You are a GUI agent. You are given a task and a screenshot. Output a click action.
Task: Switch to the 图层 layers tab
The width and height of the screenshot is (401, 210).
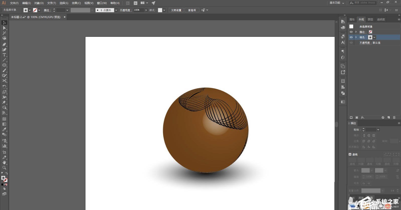coord(370,19)
